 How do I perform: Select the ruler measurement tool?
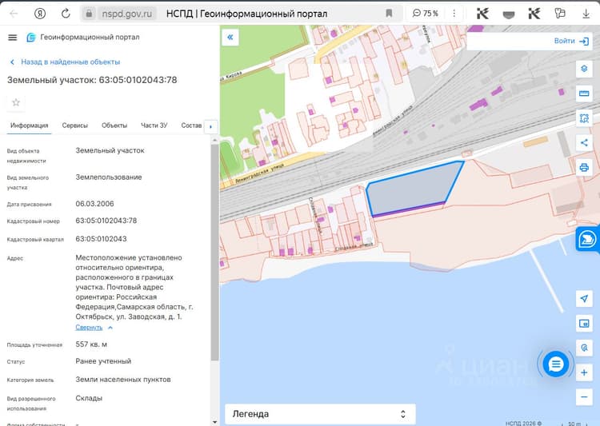584,94
